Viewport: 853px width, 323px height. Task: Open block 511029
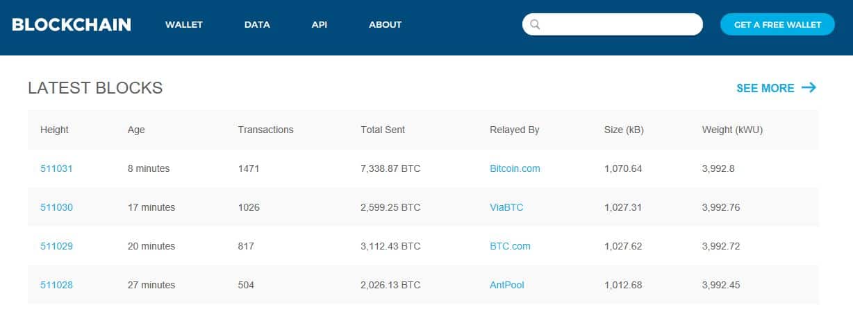pos(56,246)
